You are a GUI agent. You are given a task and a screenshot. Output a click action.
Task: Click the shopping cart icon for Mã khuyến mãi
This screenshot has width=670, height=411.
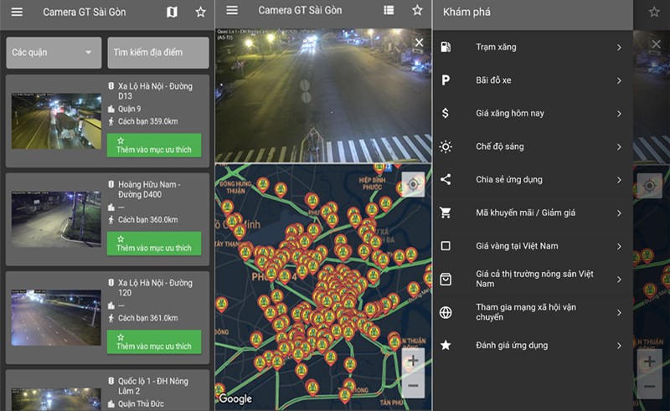(446, 213)
